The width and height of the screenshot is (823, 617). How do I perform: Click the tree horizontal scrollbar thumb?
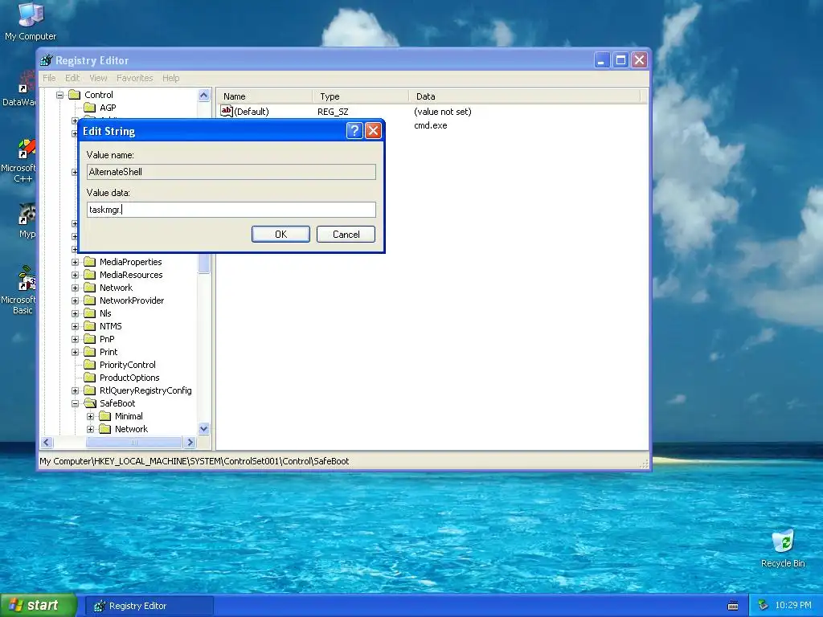tap(134, 443)
